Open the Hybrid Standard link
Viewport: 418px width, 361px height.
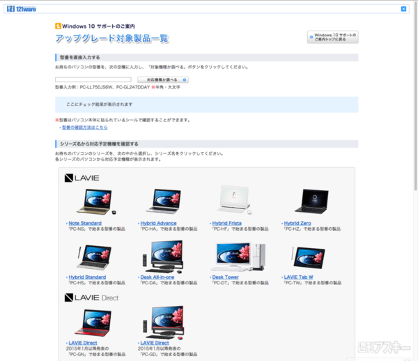87,277
